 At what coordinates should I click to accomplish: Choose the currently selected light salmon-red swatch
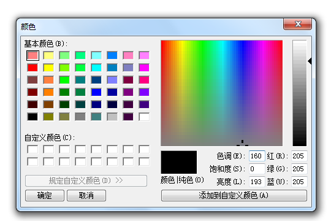pos(32,55)
